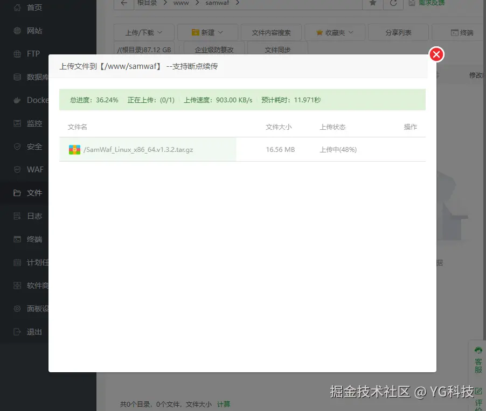This screenshot has height=411, width=486.
Task: Click the database icon in sidebar
Action: (17, 77)
